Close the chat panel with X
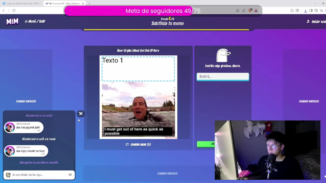The image size is (326, 183). [81, 114]
